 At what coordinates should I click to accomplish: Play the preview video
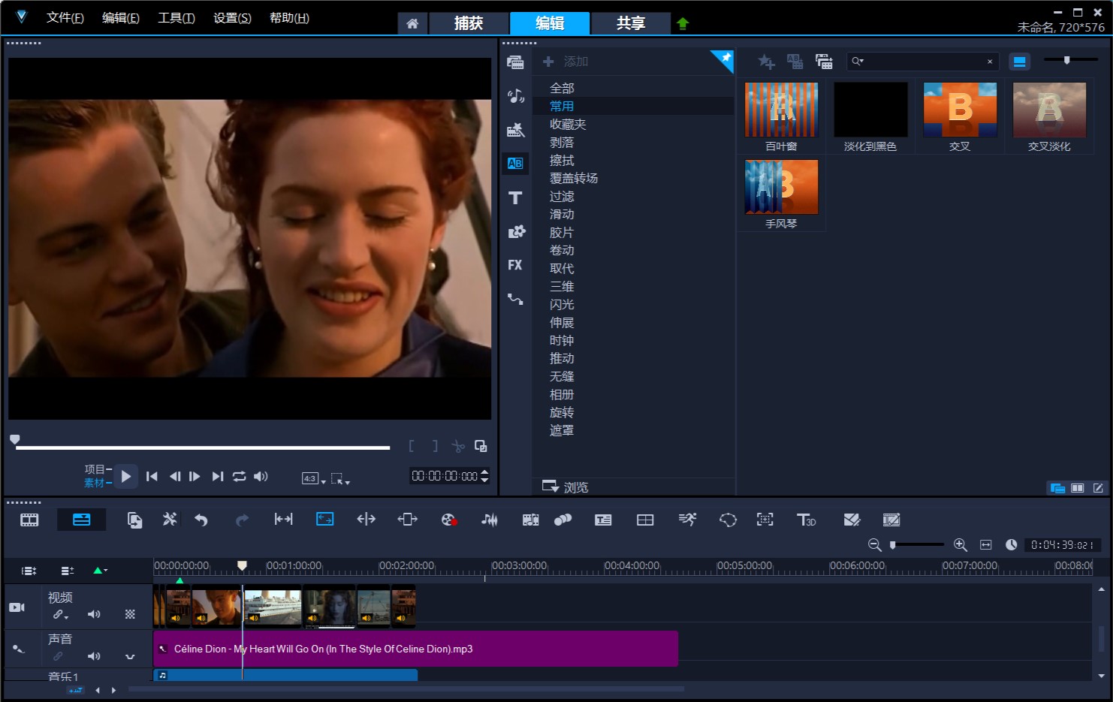(125, 476)
